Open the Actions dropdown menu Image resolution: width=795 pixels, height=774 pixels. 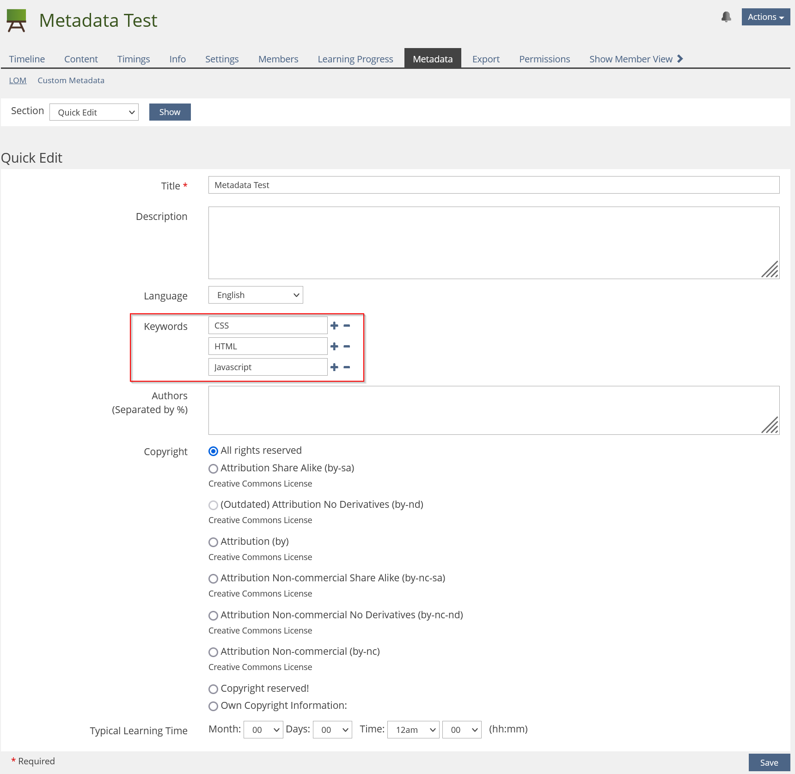[x=765, y=17]
